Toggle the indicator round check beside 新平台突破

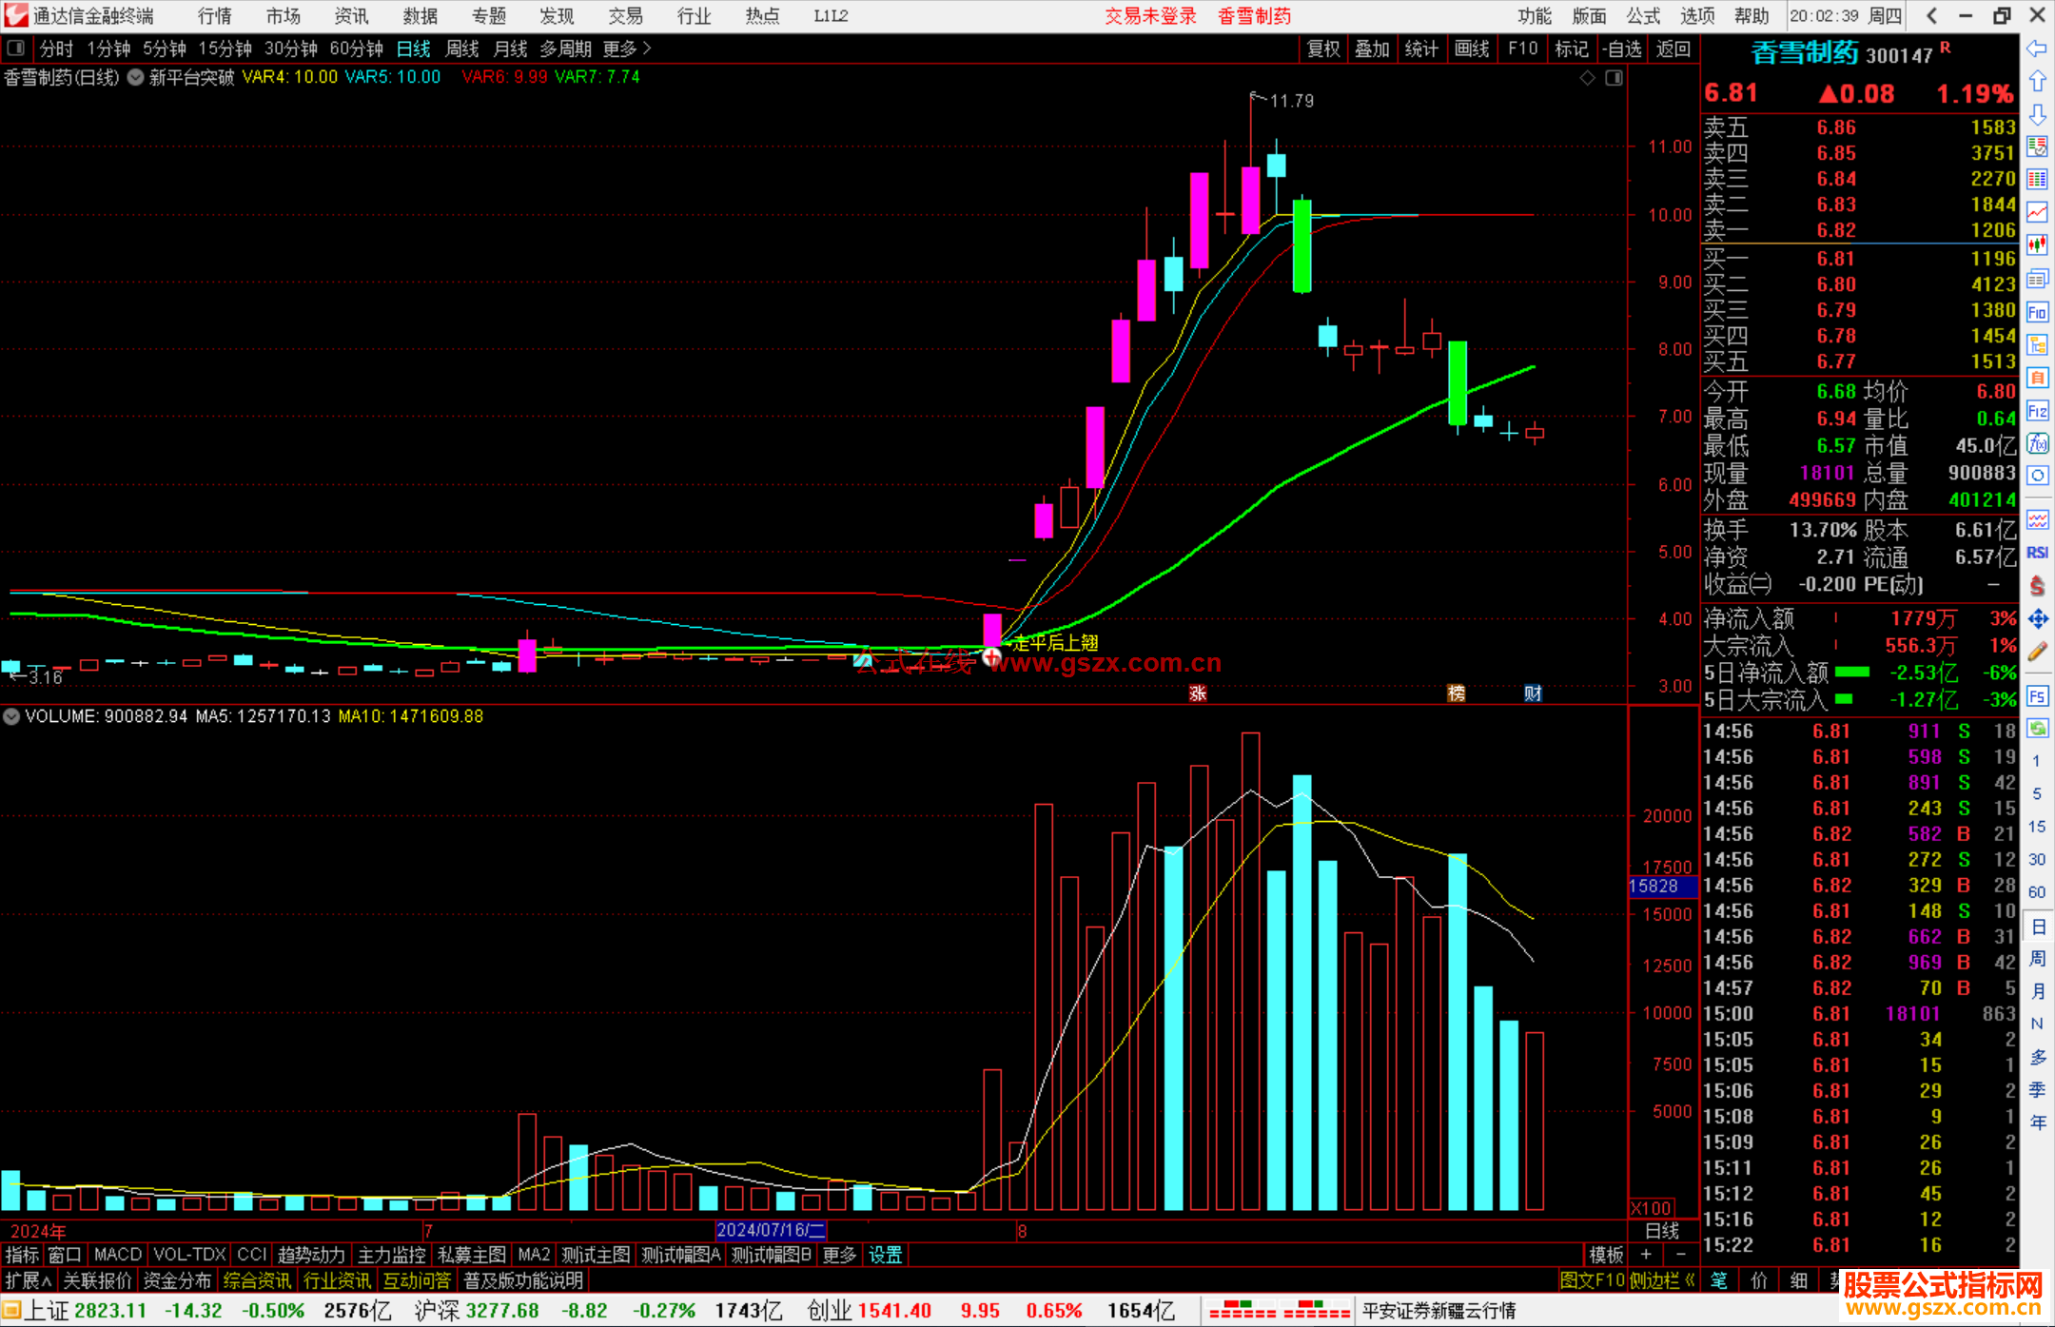tap(136, 77)
